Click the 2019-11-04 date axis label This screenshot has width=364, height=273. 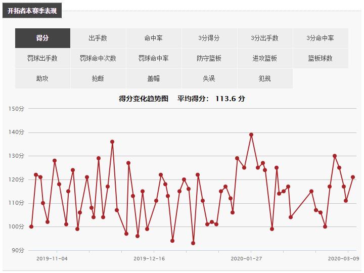pos(52,259)
